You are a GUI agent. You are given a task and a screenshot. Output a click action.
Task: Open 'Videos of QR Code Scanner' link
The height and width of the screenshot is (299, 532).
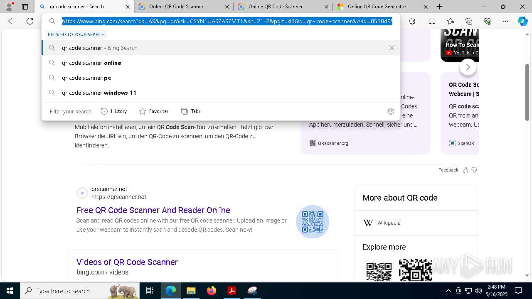pos(127,262)
